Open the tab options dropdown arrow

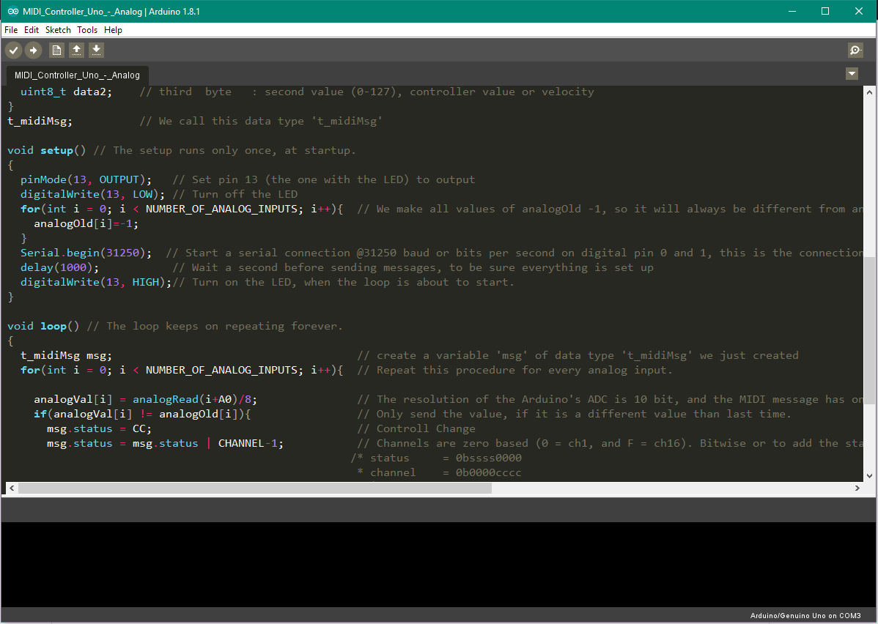click(852, 73)
